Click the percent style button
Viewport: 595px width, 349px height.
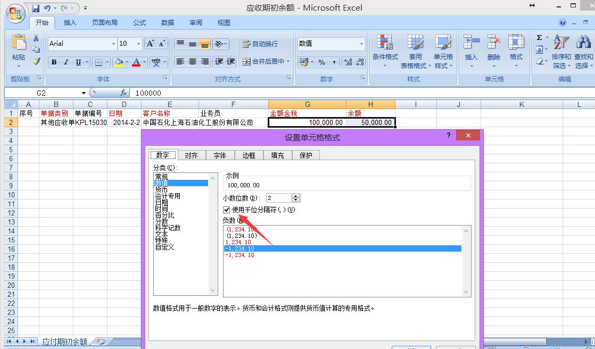321,62
